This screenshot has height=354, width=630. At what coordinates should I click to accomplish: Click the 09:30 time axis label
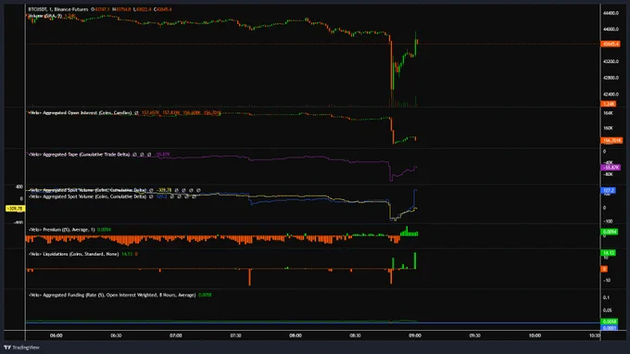click(475, 335)
